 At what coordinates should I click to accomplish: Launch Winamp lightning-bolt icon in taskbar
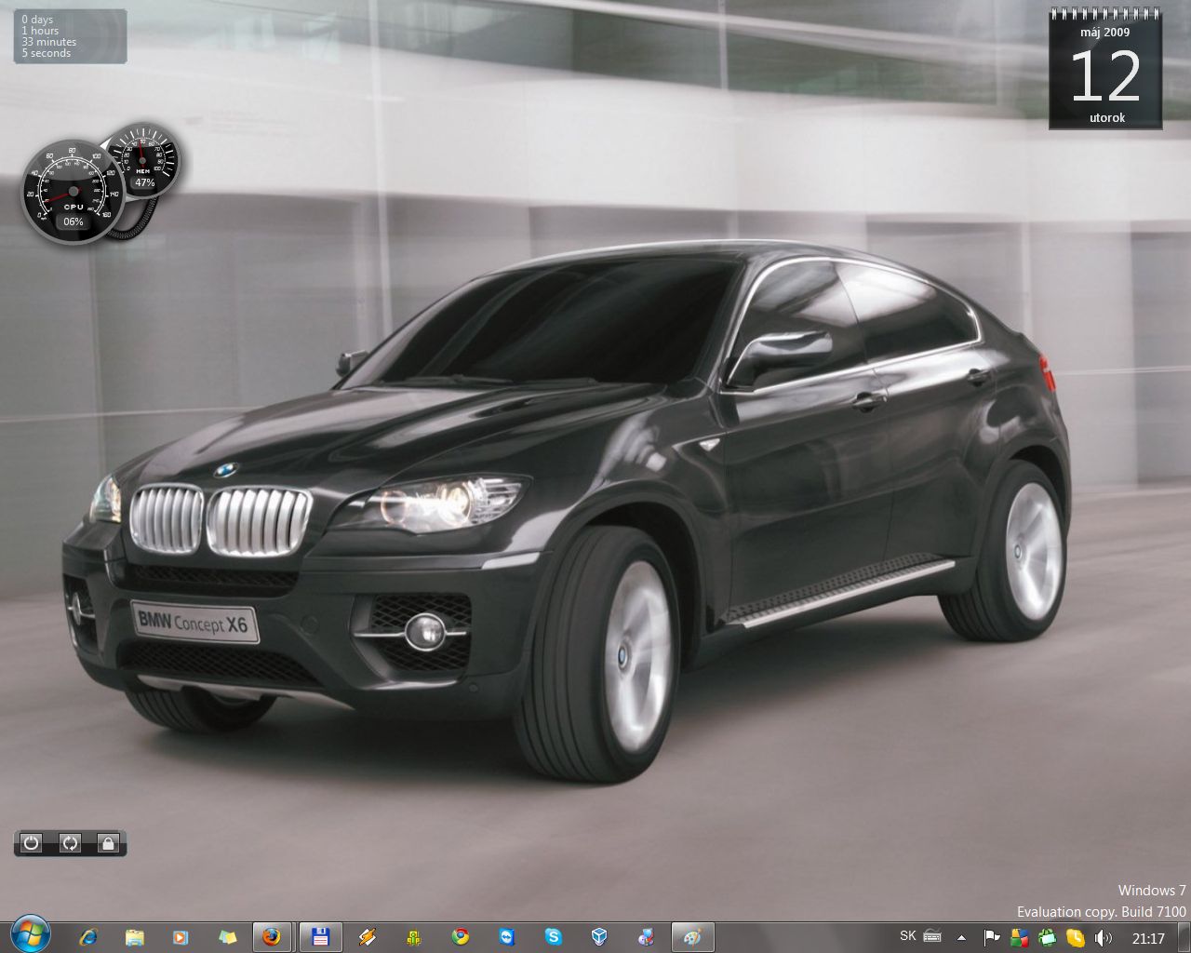368,937
